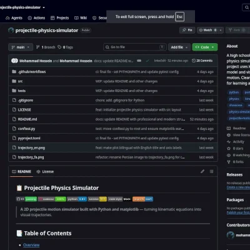The height and width of the screenshot is (250, 250).
Task: Click the tag icon next to 0 Tags
Action: tap(59, 47)
